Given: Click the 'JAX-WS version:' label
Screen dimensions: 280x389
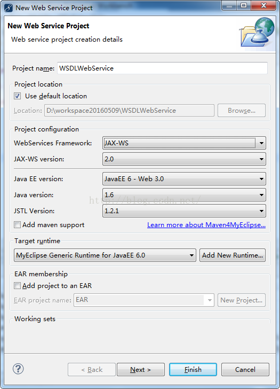Looking at the screenshot, I should (x=39, y=159).
